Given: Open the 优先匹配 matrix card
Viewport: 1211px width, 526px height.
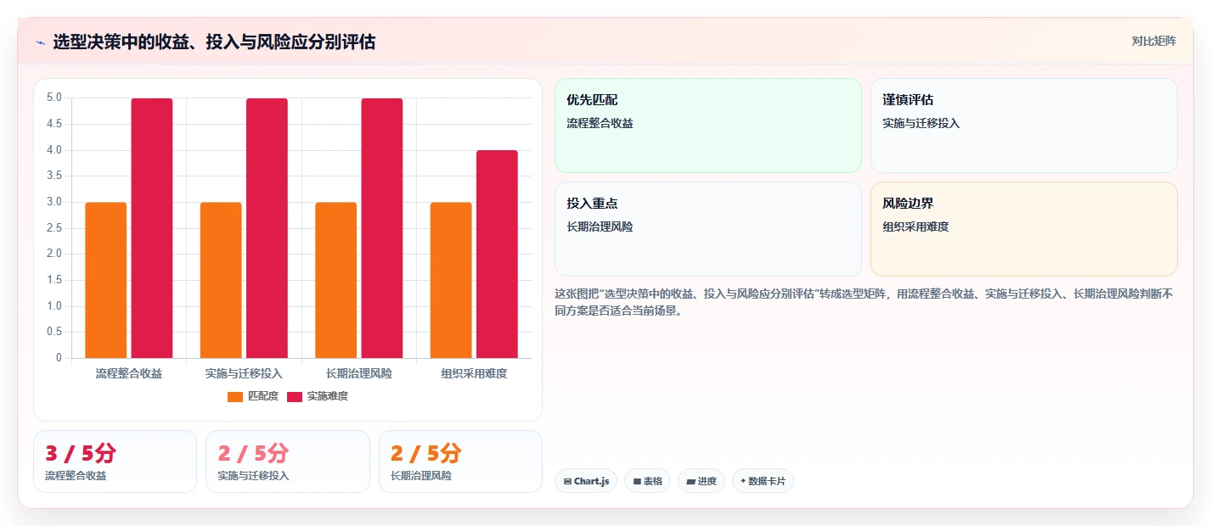Looking at the screenshot, I should point(708,126).
